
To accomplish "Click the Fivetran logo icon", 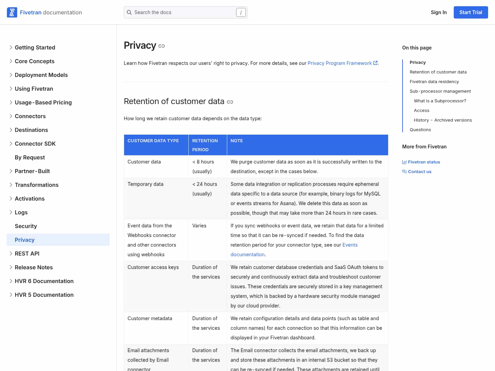I will point(12,12).
